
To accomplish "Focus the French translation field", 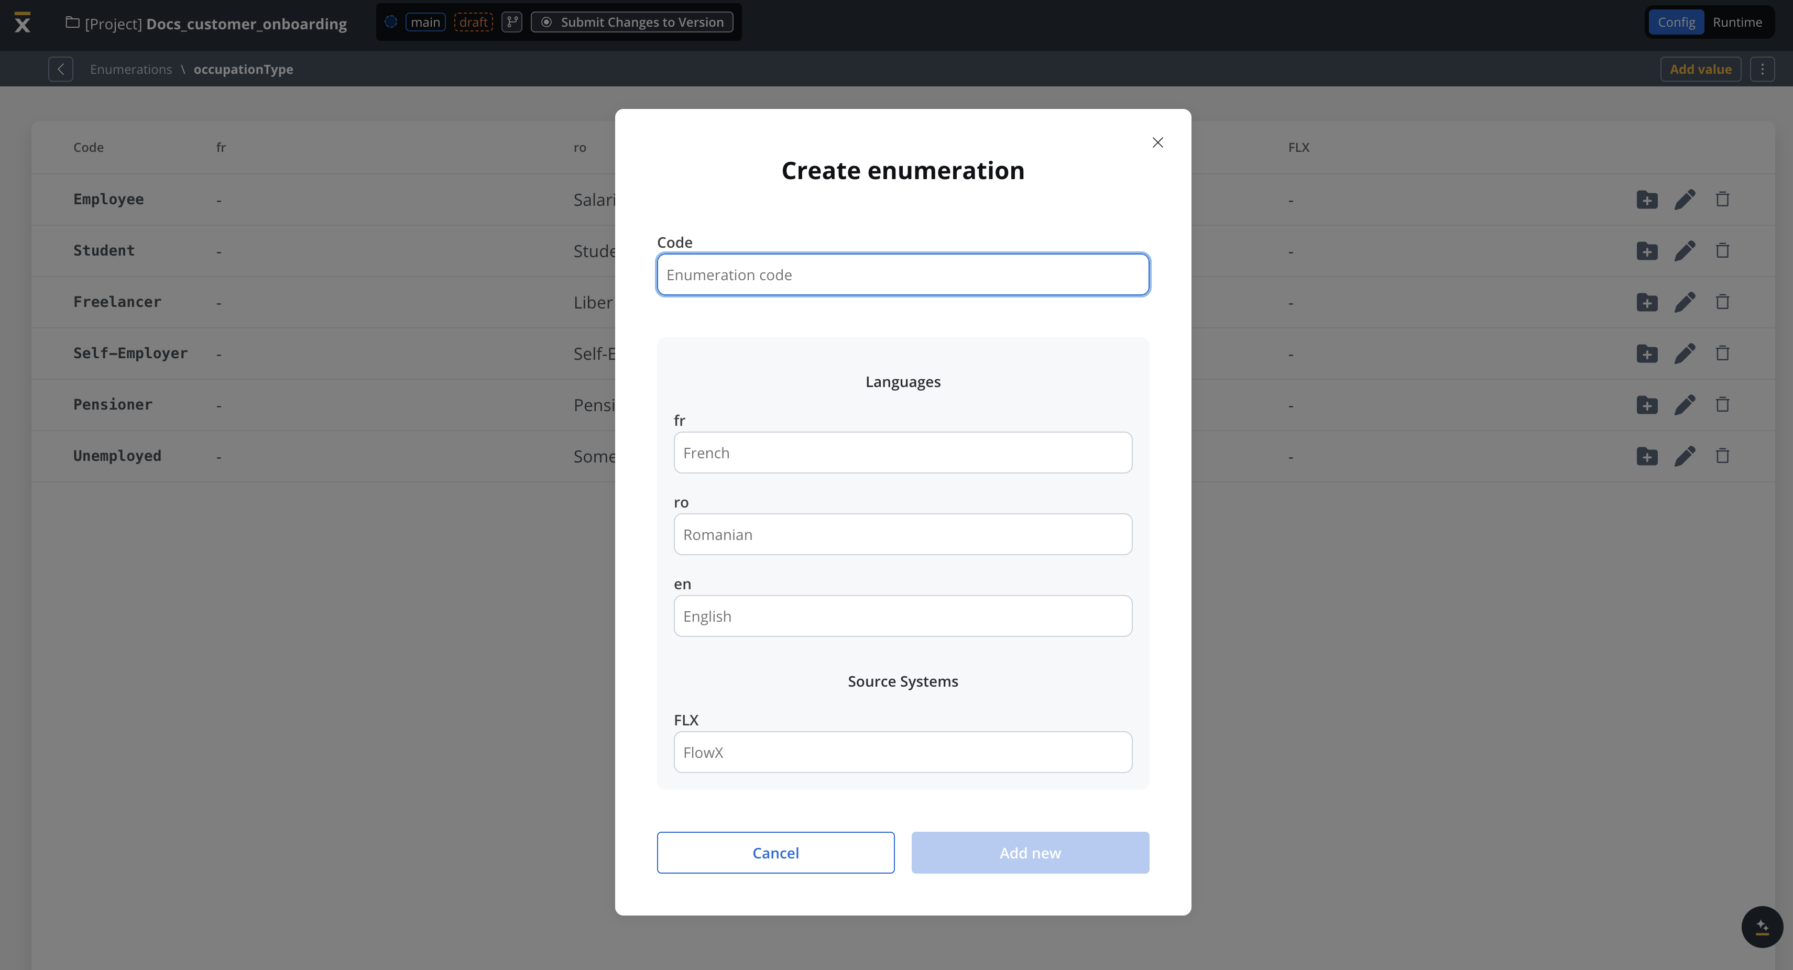I will click(x=903, y=453).
